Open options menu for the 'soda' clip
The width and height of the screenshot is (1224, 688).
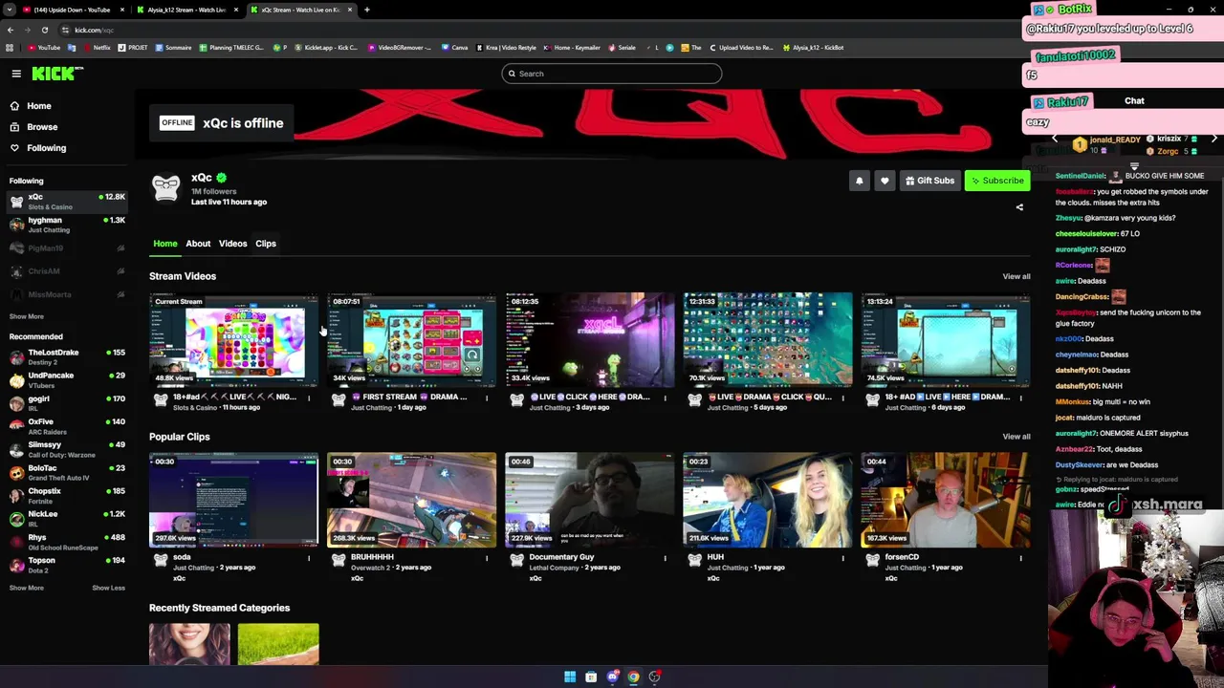(309, 558)
